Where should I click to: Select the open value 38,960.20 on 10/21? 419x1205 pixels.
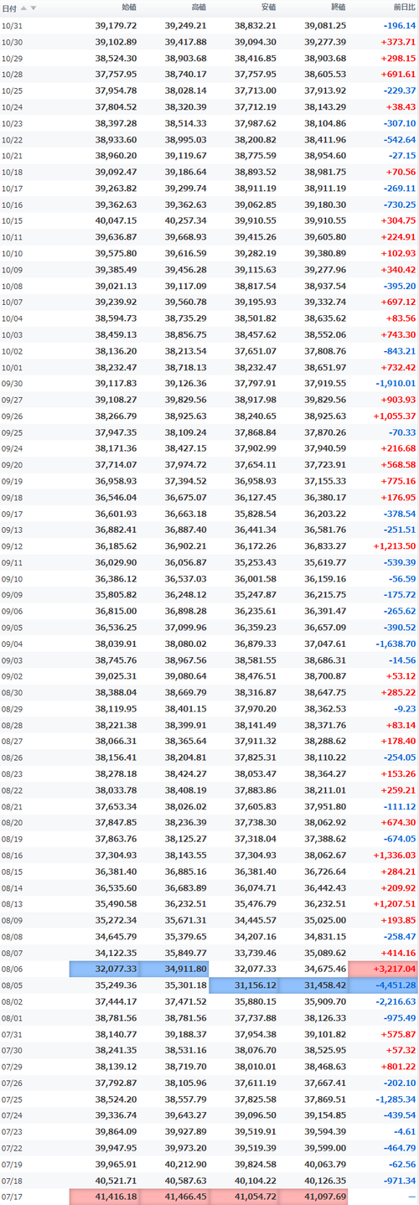(x=116, y=156)
